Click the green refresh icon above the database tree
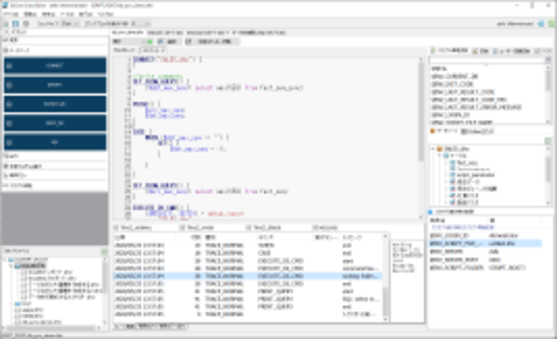The width and height of the screenshot is (557, 339). coord(548,141)
